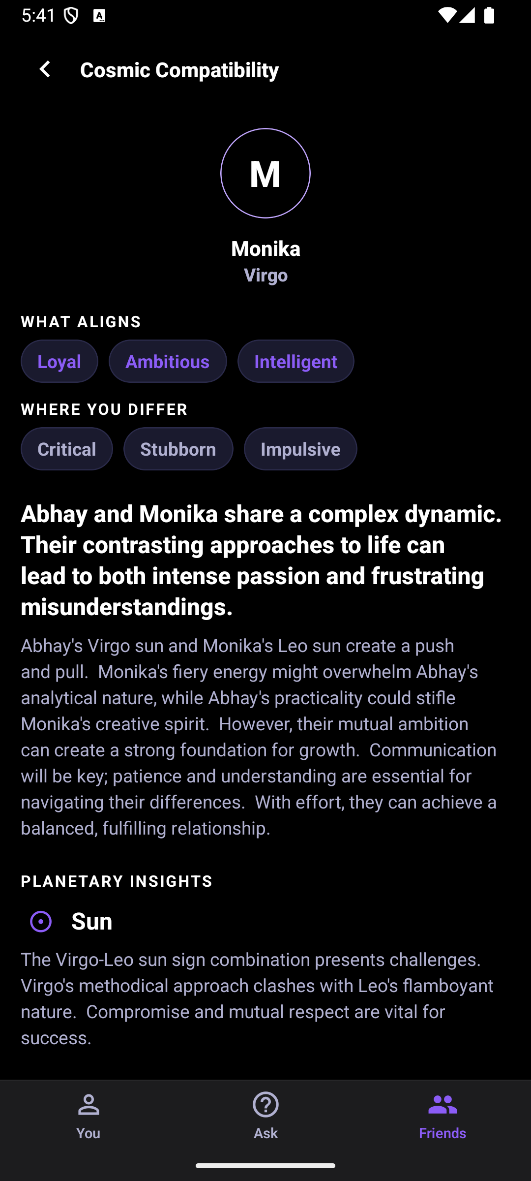Tap the keyboard indicator icon in status bar
This screenshot has height=1181, width=531.
click(x=99, y=16)
